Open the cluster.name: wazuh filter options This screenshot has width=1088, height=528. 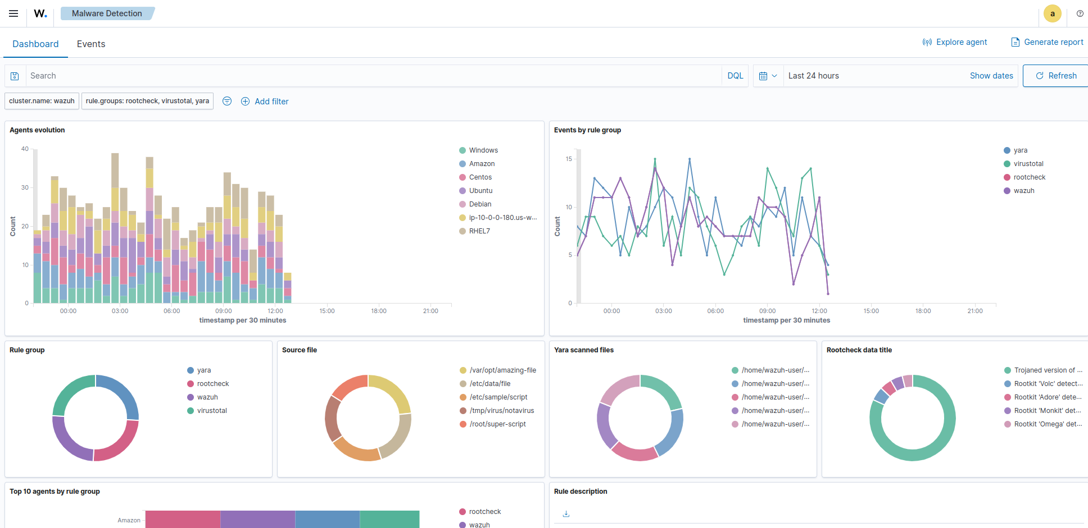[x=42, y=101]
